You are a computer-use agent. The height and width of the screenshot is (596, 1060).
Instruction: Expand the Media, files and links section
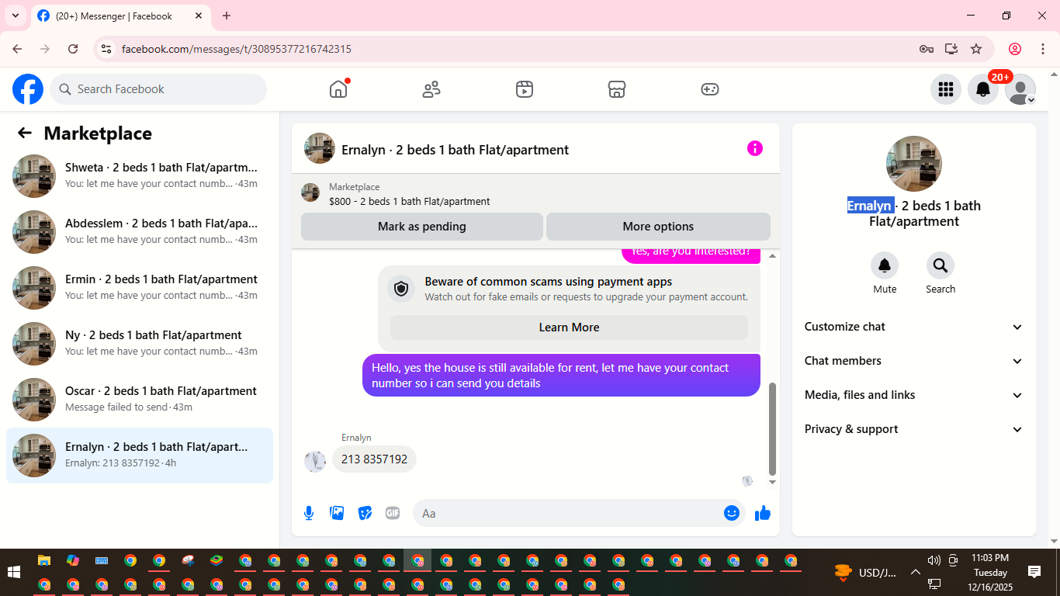tap(914, 395)
